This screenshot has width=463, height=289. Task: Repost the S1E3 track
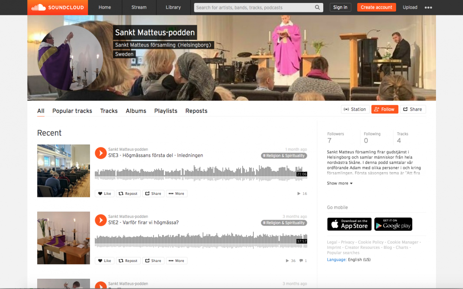tap(128, 194)
